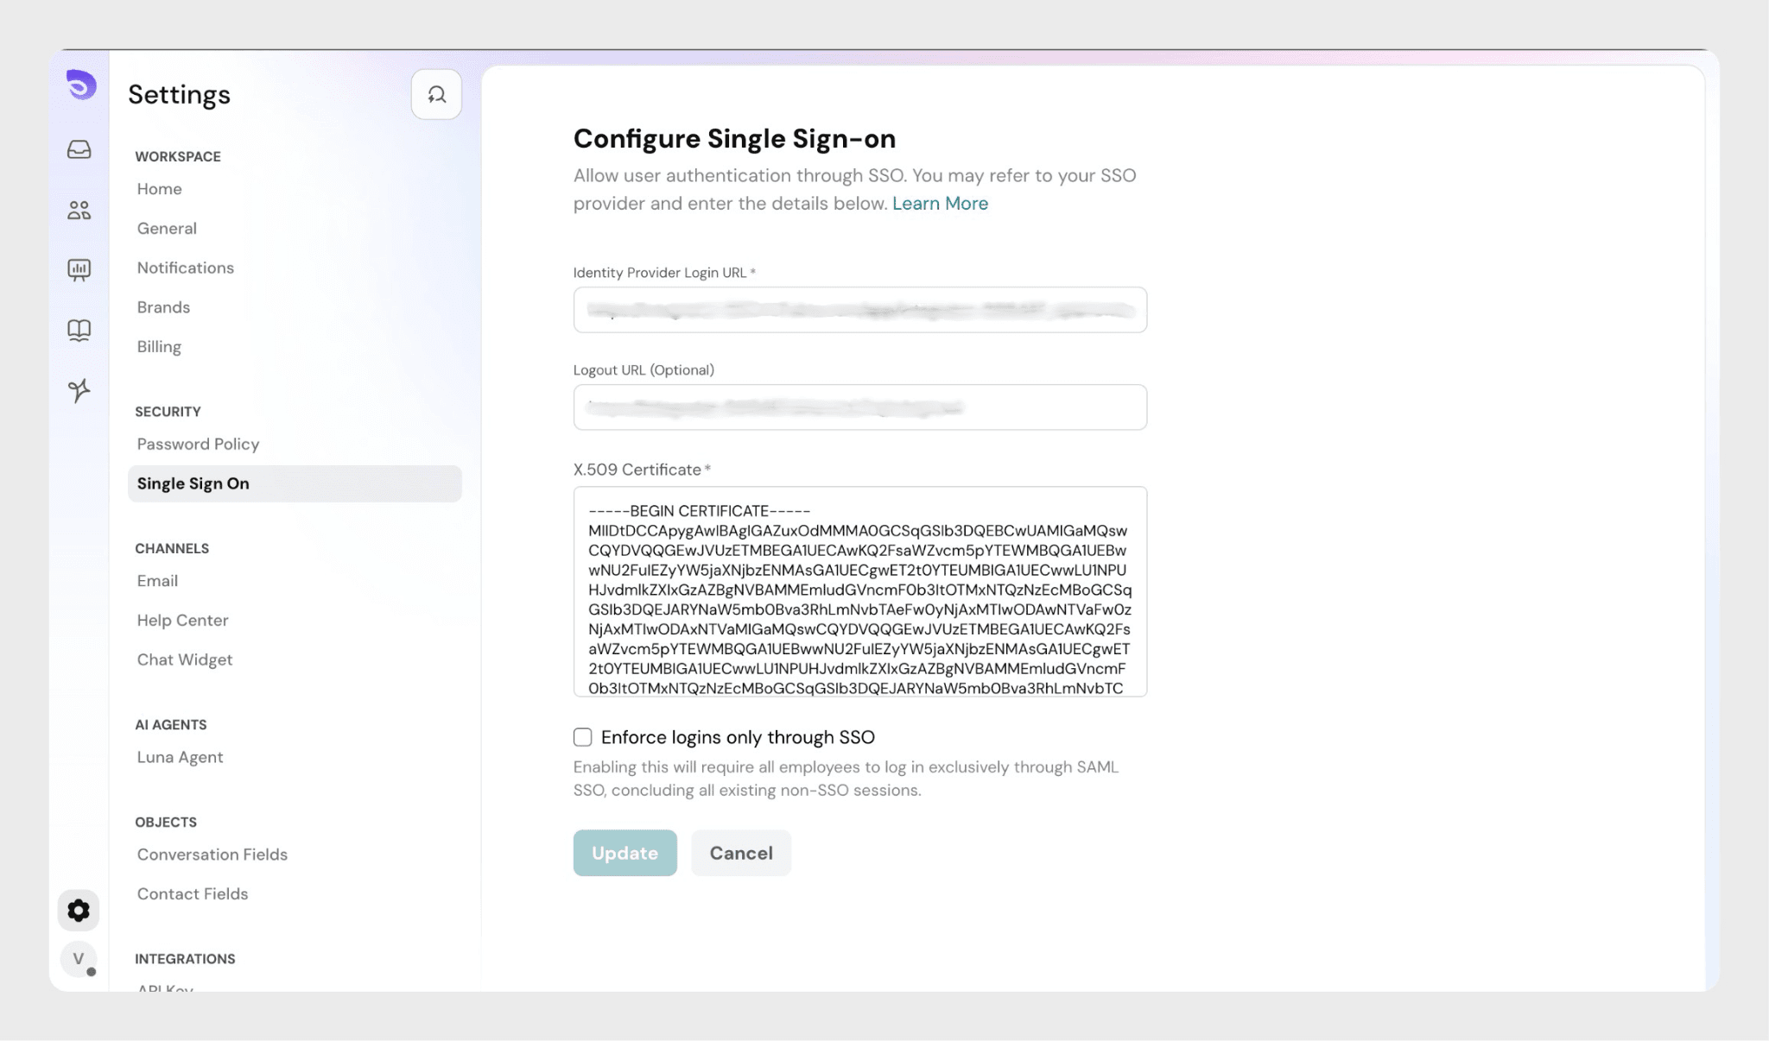The width and height of the screenshot is (1769, 1041).
Task: Open the user avatar V
Action: [x=79, y=959]
